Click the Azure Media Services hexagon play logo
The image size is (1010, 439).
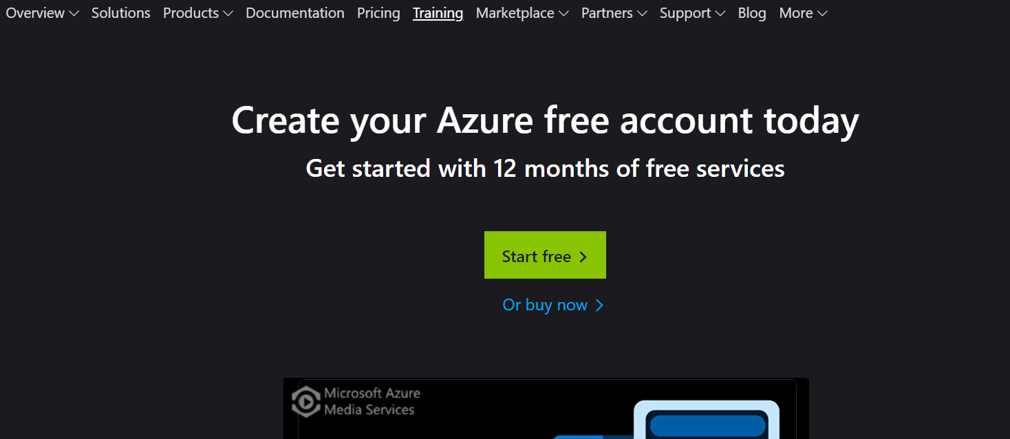[305, 401]
